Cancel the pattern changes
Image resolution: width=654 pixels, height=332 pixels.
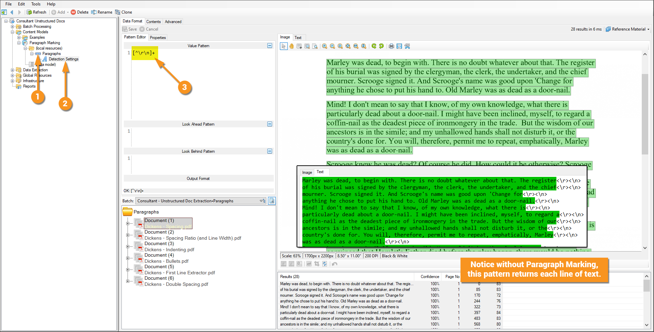tap(149, 29)
